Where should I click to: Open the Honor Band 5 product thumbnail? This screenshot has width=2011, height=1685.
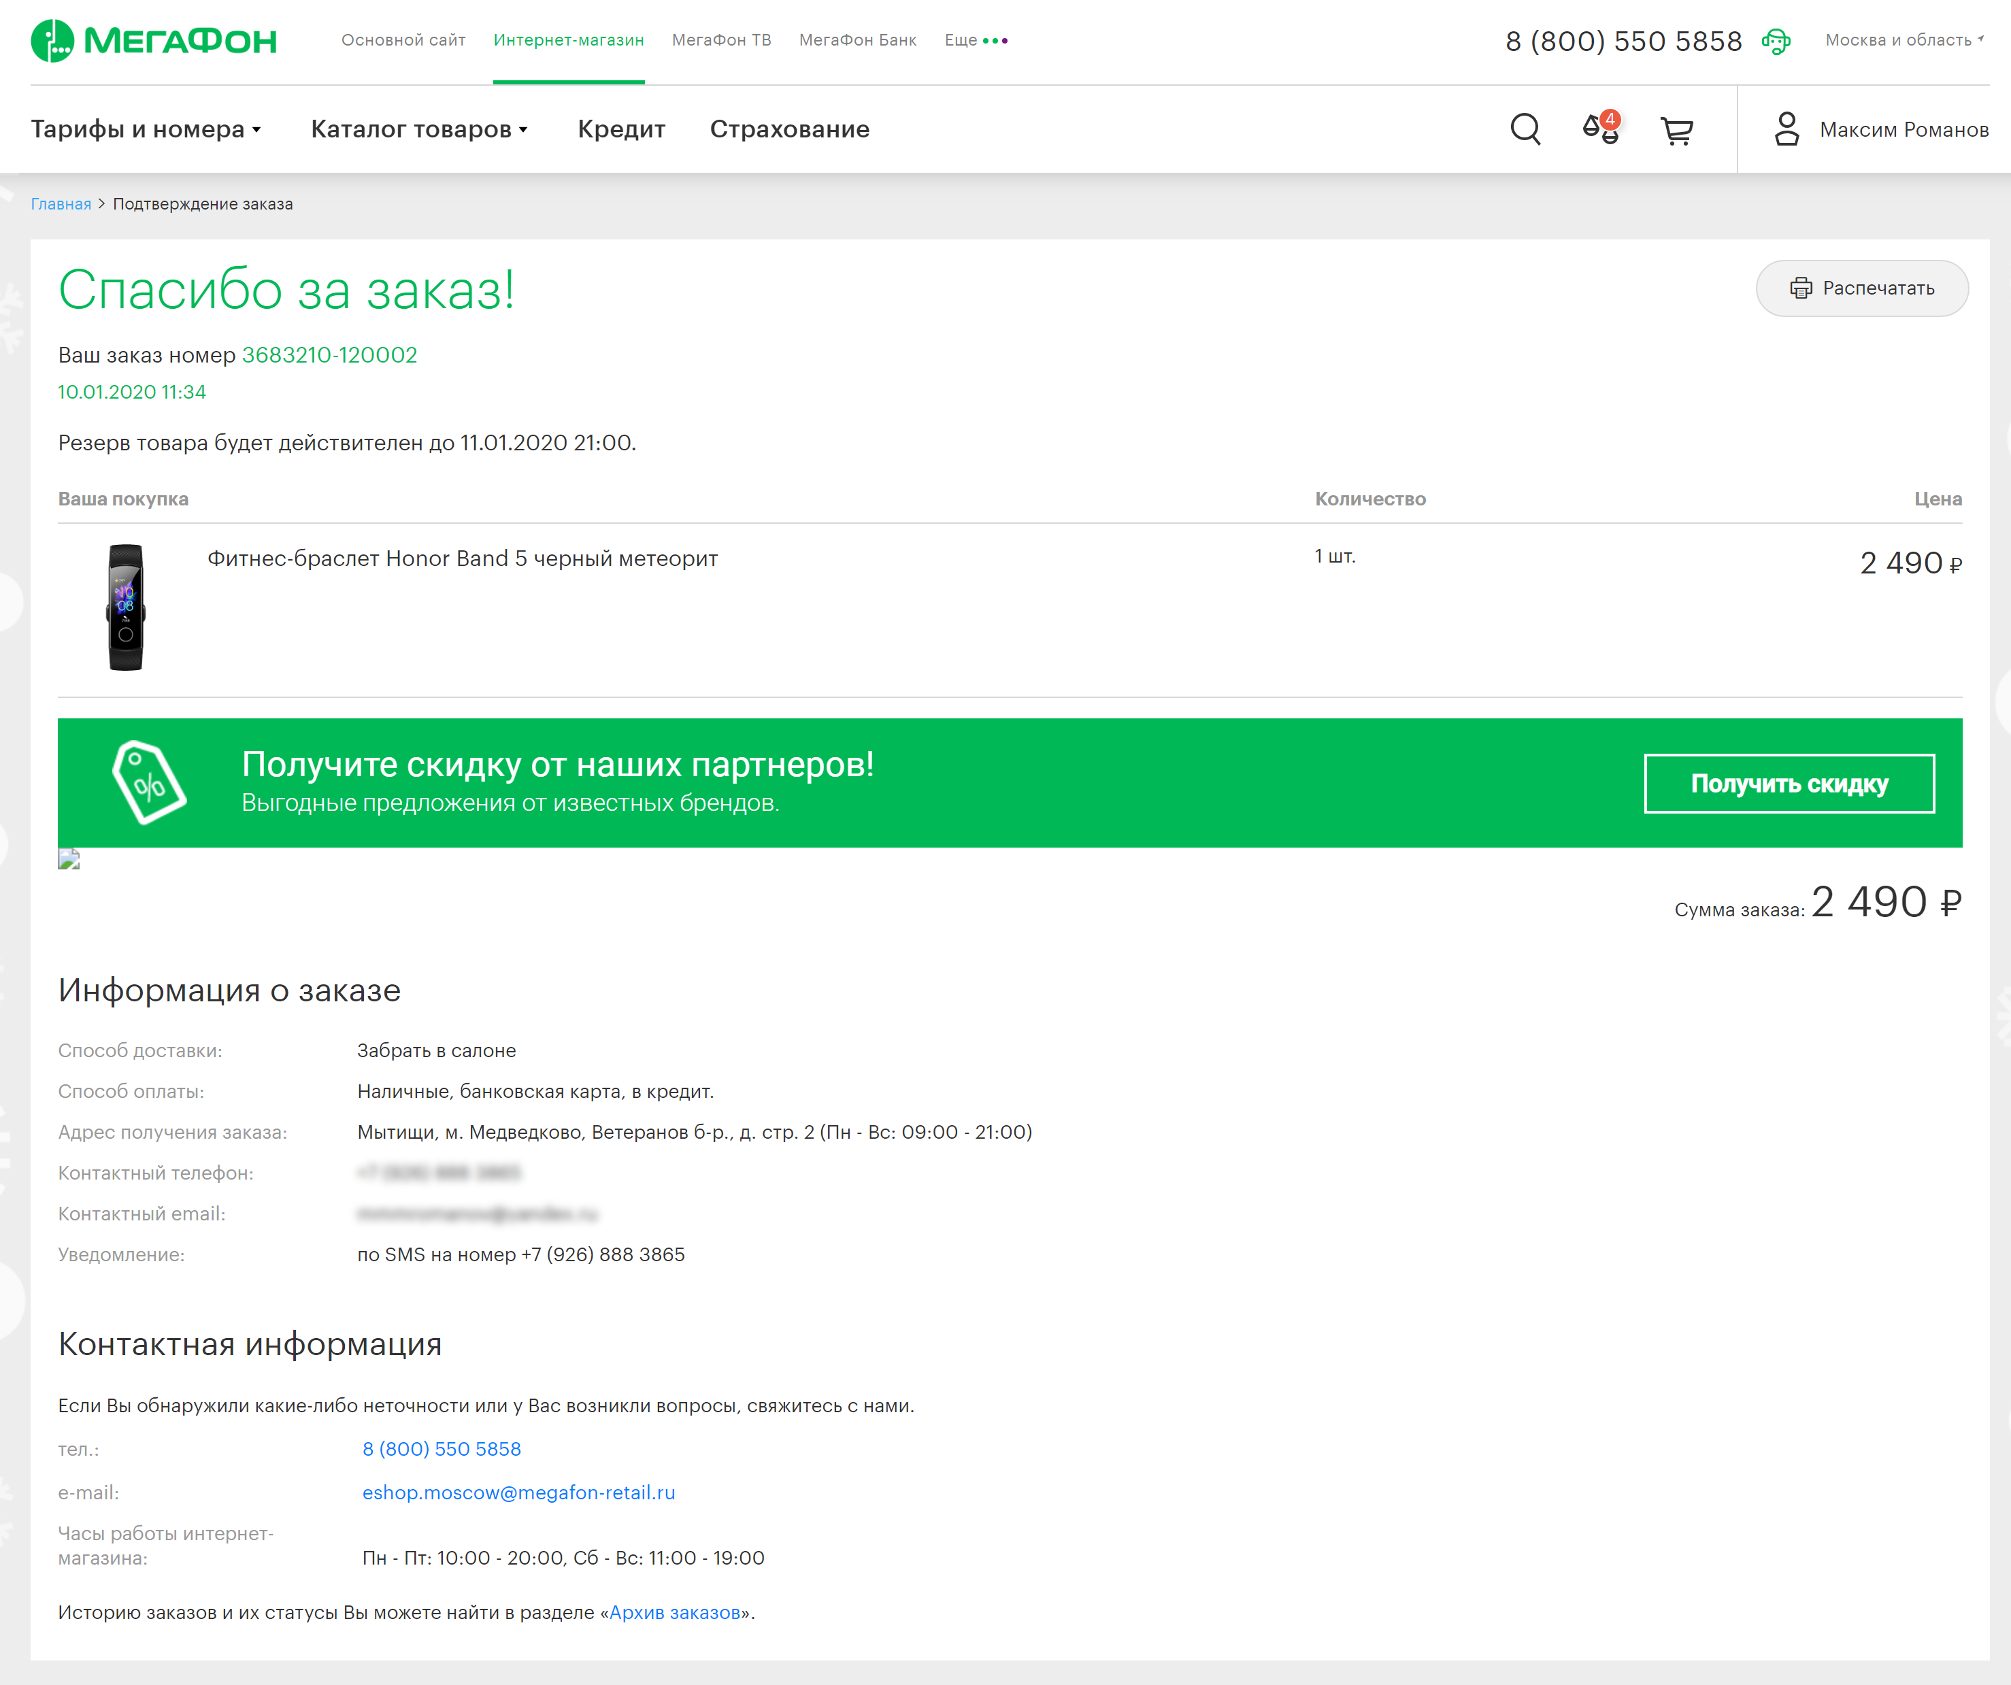point(125,608)
